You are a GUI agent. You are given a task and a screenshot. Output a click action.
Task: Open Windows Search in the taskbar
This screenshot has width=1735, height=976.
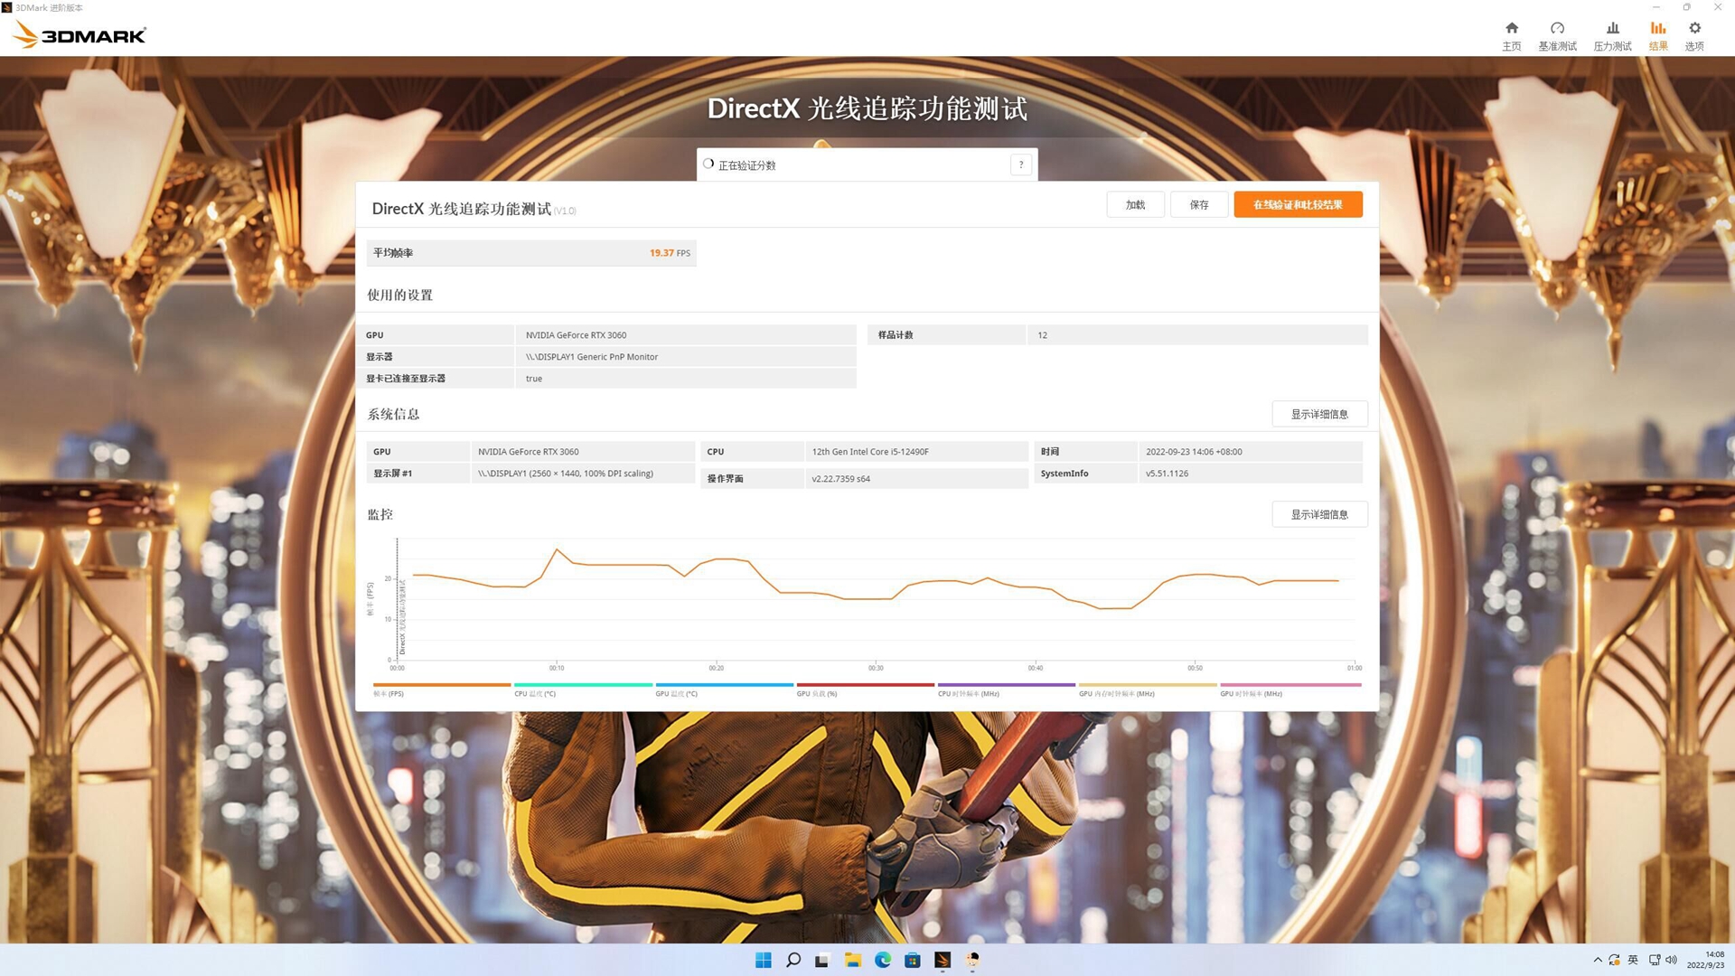pos(792,961)
